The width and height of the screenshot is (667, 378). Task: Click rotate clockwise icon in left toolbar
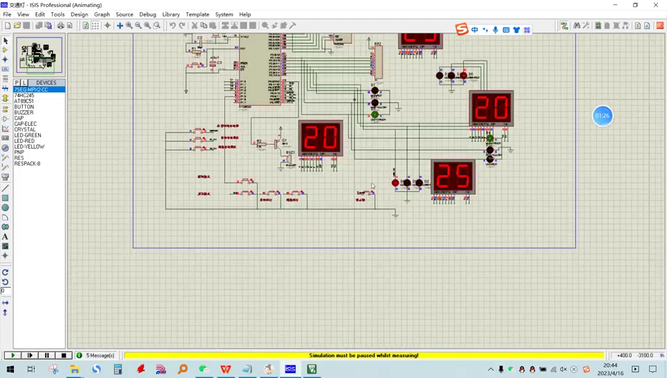[x=6, y=272]
